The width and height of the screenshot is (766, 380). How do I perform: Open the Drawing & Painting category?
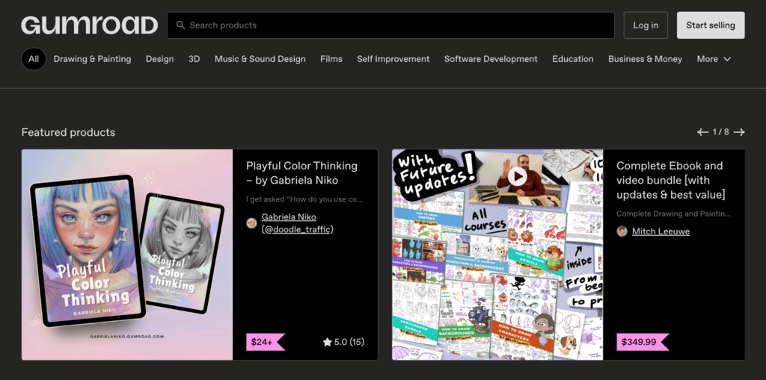click(x=92, y=59)
